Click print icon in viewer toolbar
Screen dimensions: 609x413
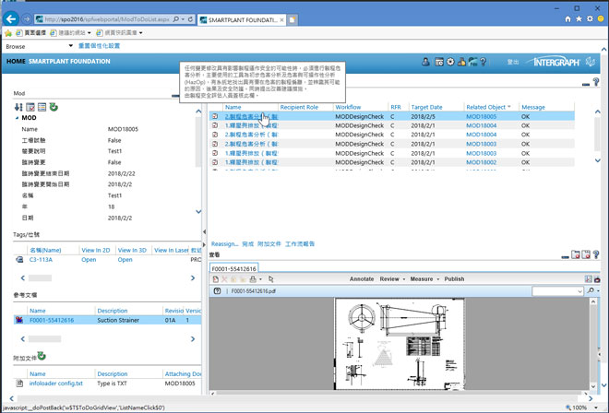tap(253, 279)
